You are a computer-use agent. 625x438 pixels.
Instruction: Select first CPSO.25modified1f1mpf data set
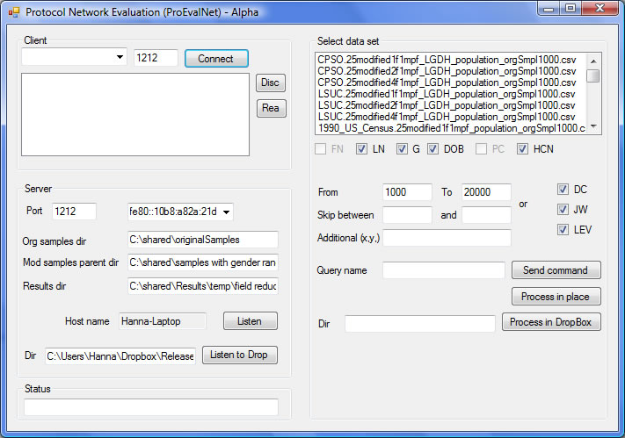click(x=446, y=60)
